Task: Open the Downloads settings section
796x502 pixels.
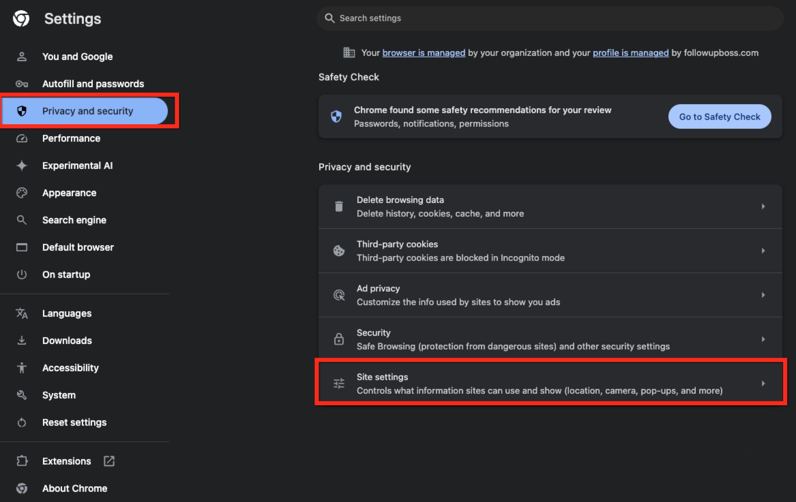Action: pos(67,341)
